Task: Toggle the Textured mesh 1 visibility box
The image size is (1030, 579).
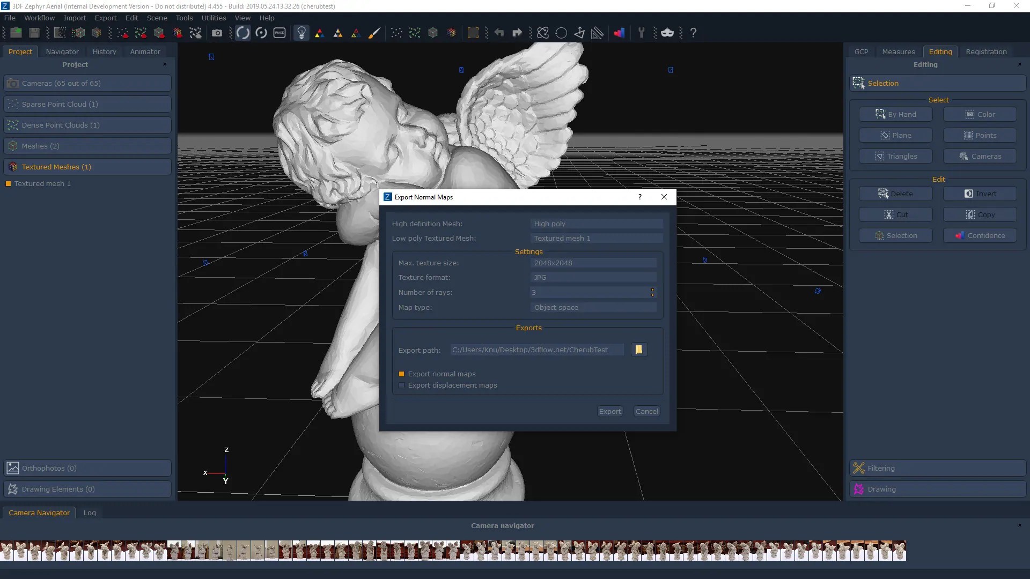Action: [8, 184]
